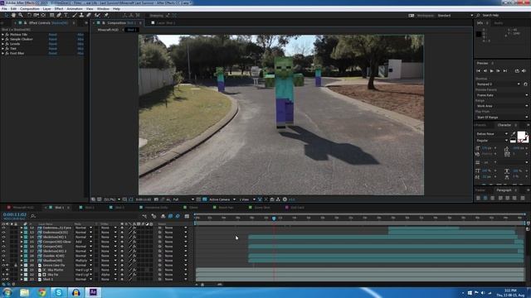This screenshot has width=531, height=298.
Task: Click the timeline layer search magnifier
Action: 33,216
